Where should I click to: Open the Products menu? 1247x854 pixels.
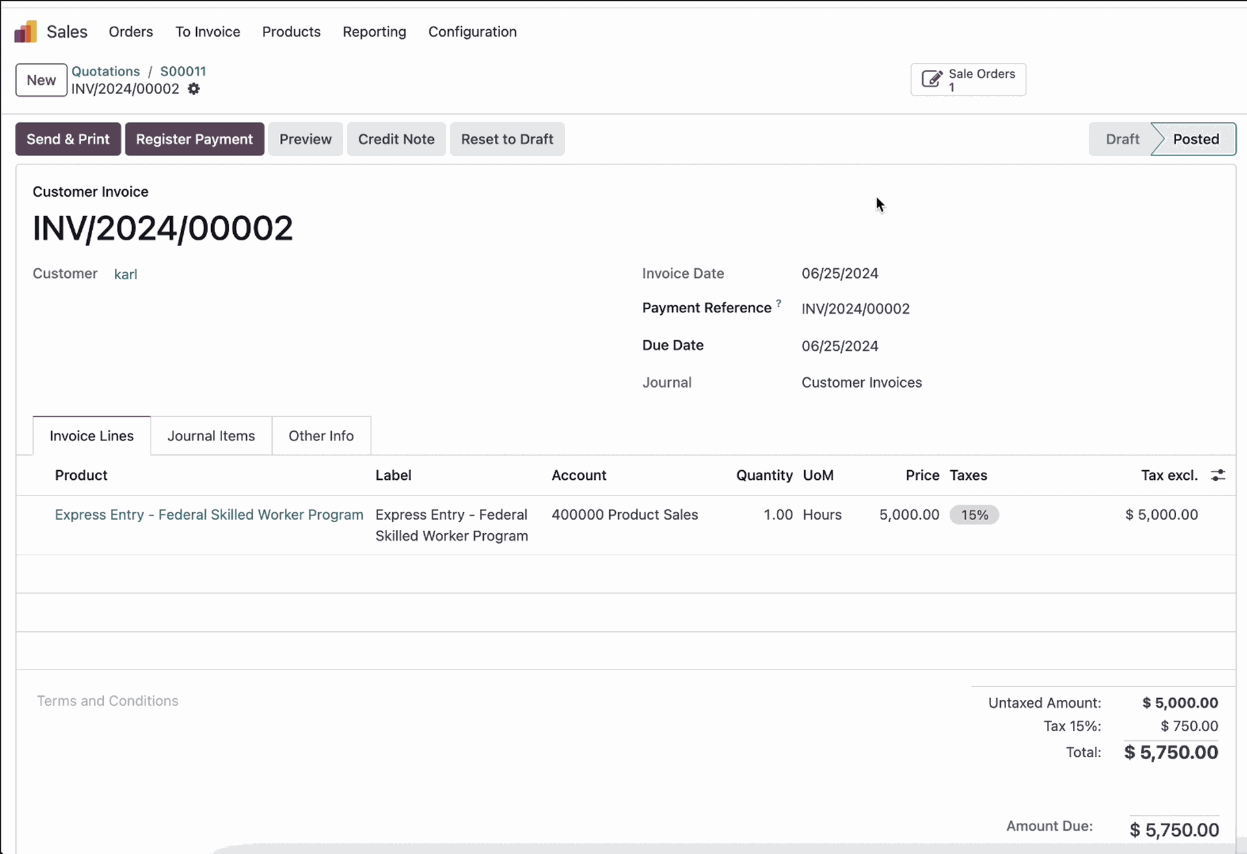tap(291, 32)
